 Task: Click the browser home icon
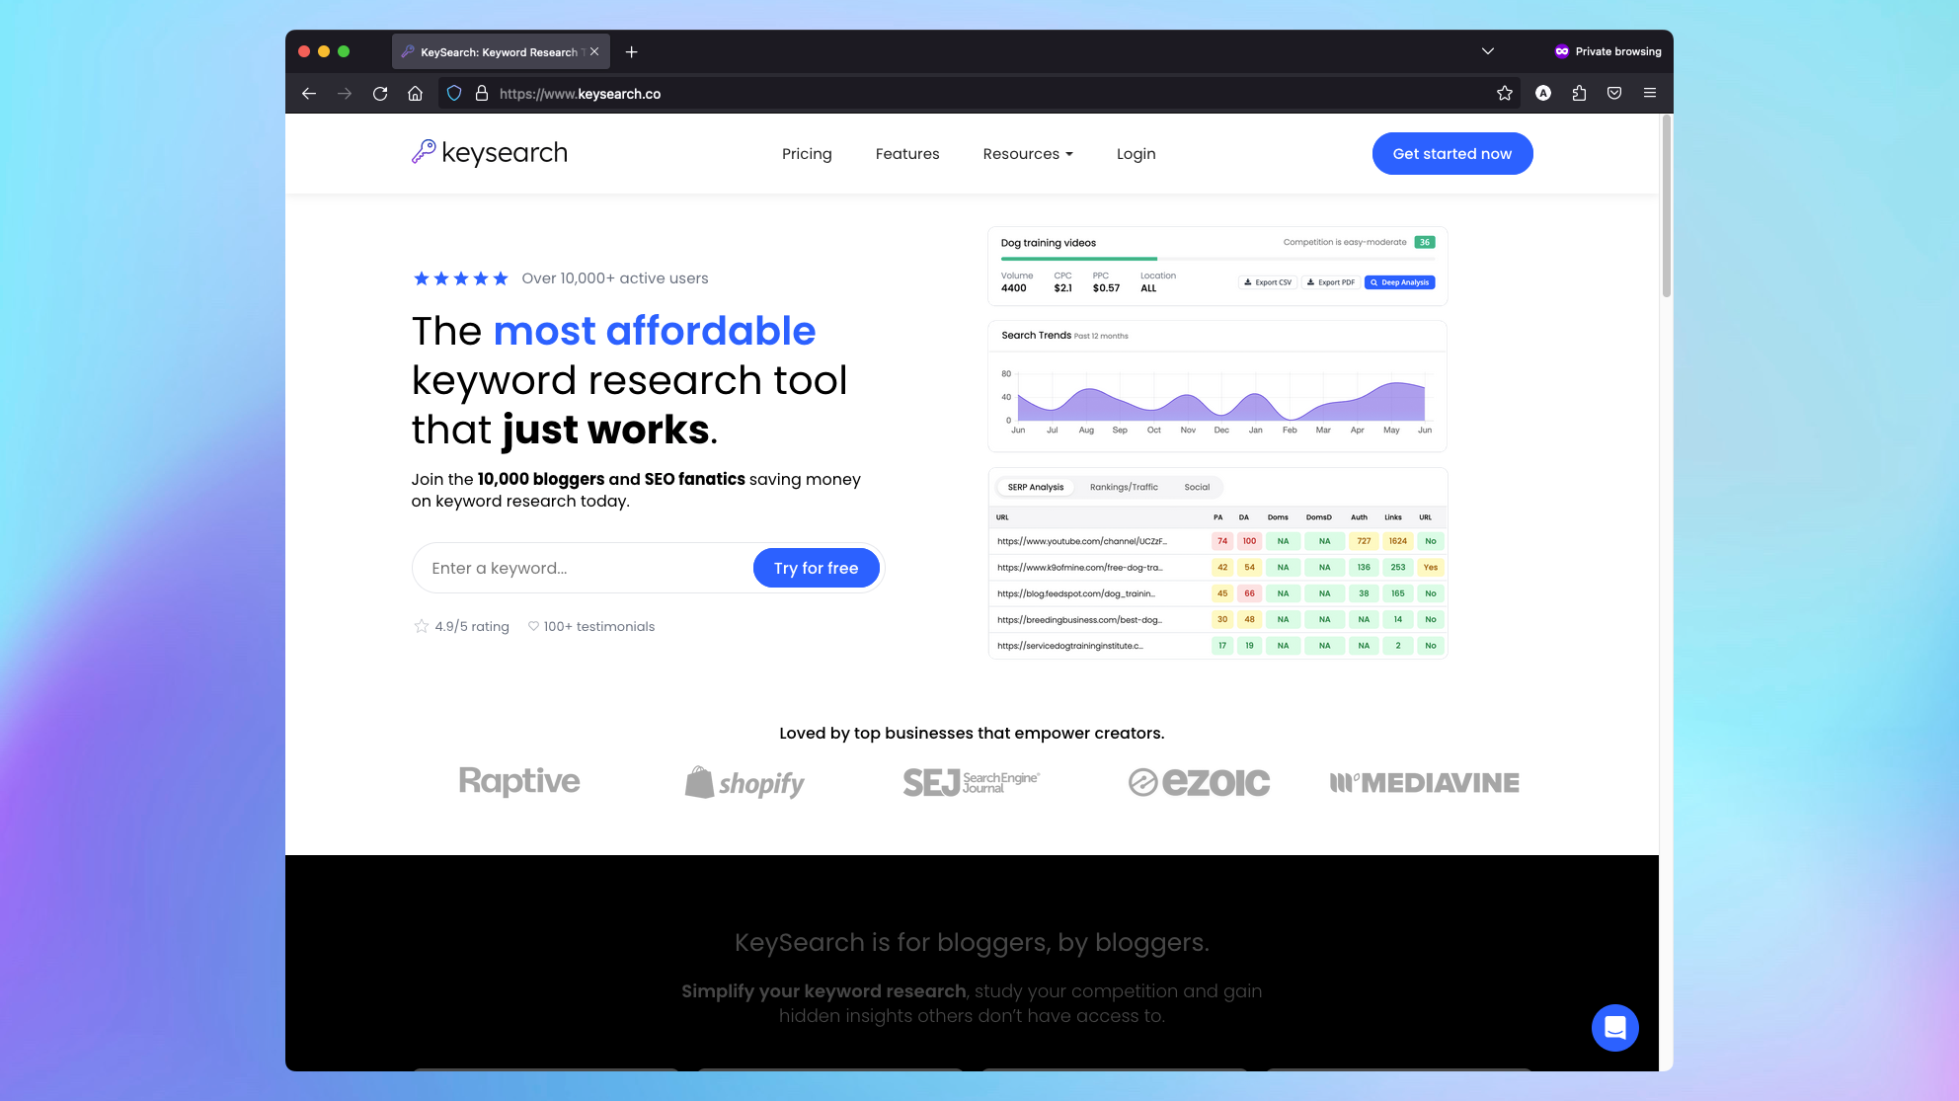point(415,94)
